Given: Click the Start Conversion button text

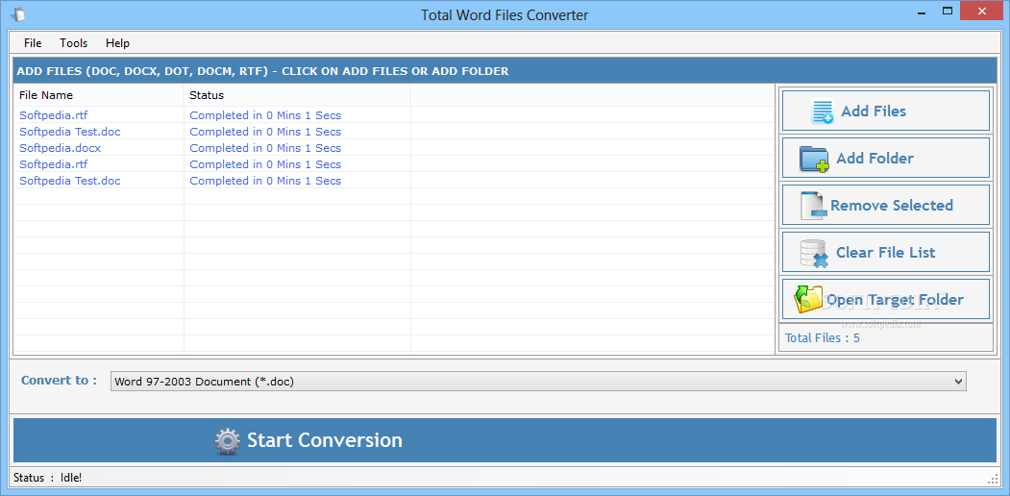Looking at the screenshot, I should (325, 440).
